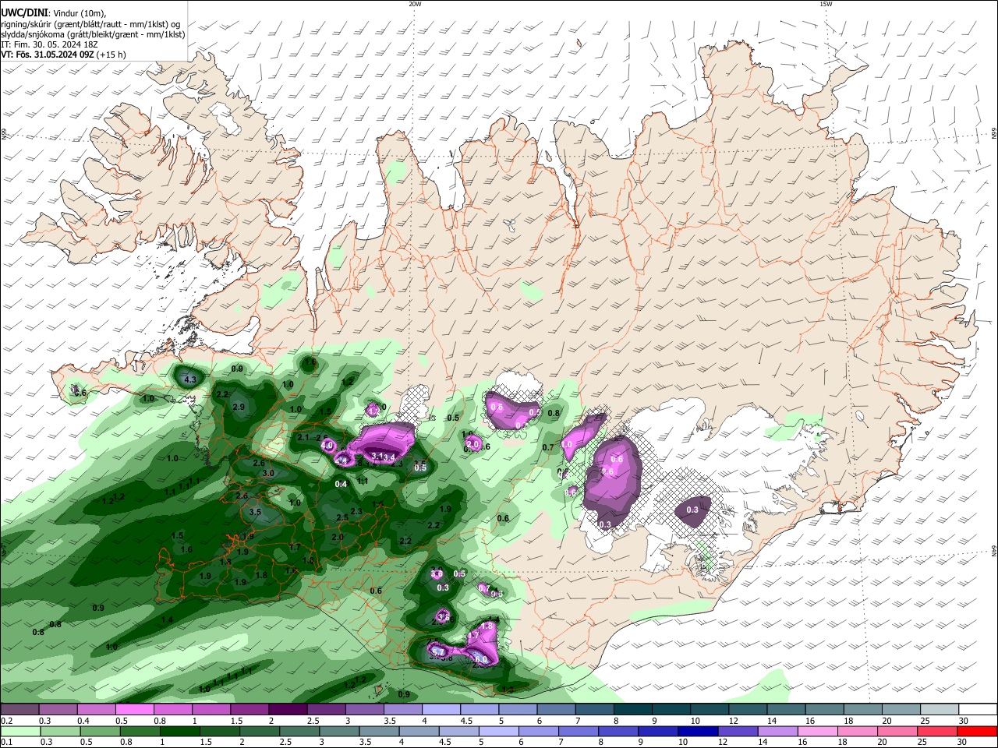Click the 'IT: Fim. 30. 05. 2024 18Z' line
Viewport: 998px width, 748px height.
click(x=48, y=44)
